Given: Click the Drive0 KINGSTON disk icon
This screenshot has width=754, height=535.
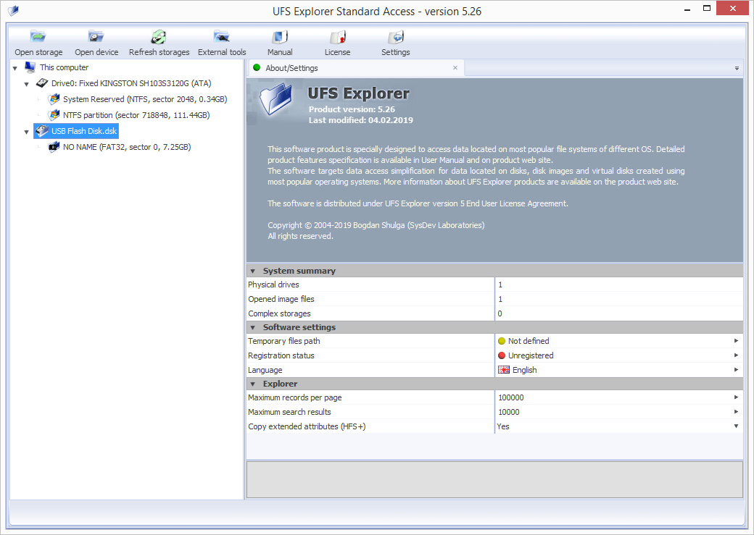Looking at the screenshot, I should (x=42, y=83).
